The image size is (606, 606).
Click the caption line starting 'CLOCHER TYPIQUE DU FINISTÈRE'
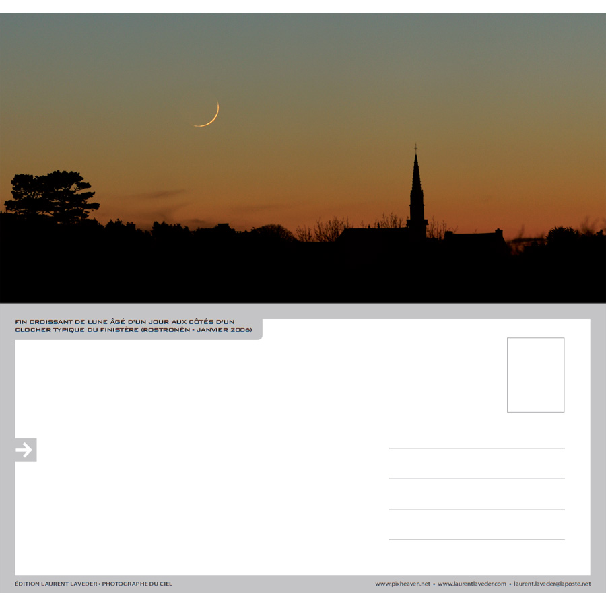coord(134,330)
